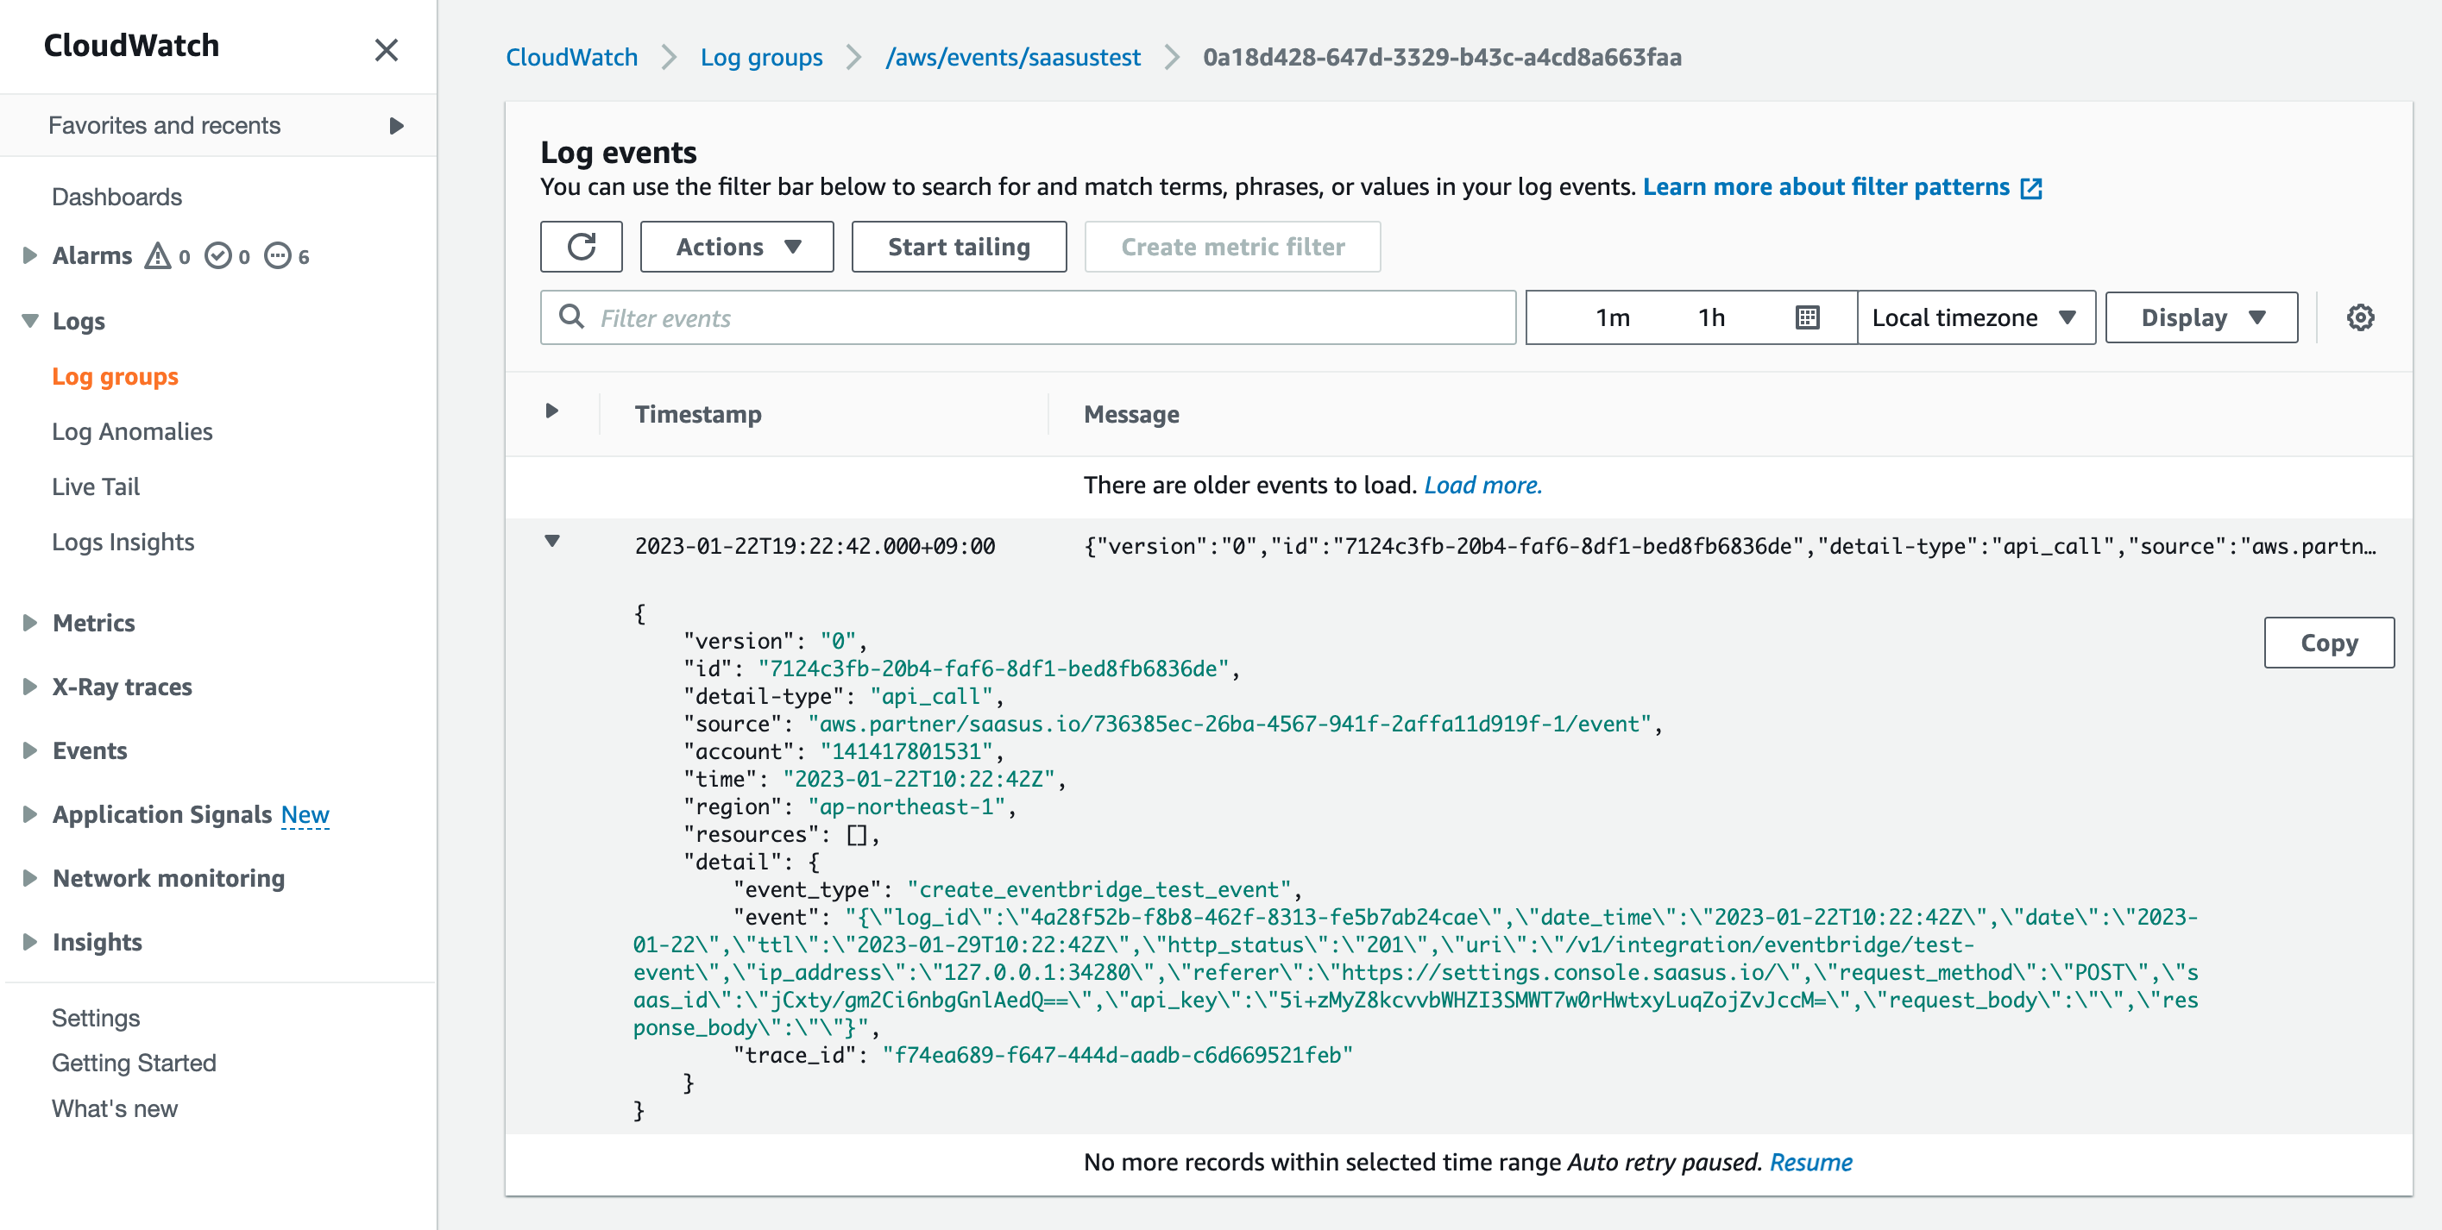The image size is (2442, 1230).
Task: Click the region value ap-northeast-1
Action: 905,806
